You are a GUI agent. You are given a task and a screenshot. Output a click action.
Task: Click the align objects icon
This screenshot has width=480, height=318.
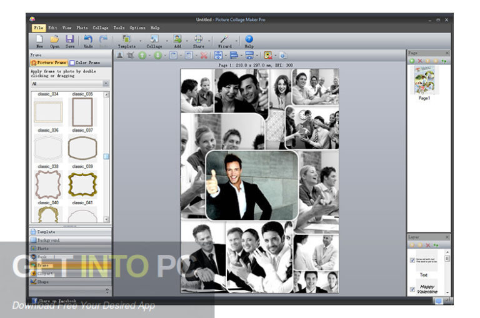tap(234, 56)
